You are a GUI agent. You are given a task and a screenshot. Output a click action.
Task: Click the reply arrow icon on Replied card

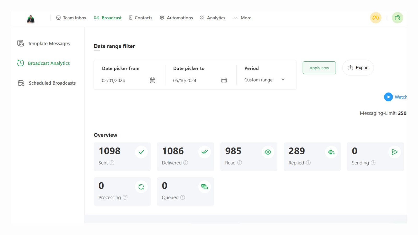click(331, 152)
